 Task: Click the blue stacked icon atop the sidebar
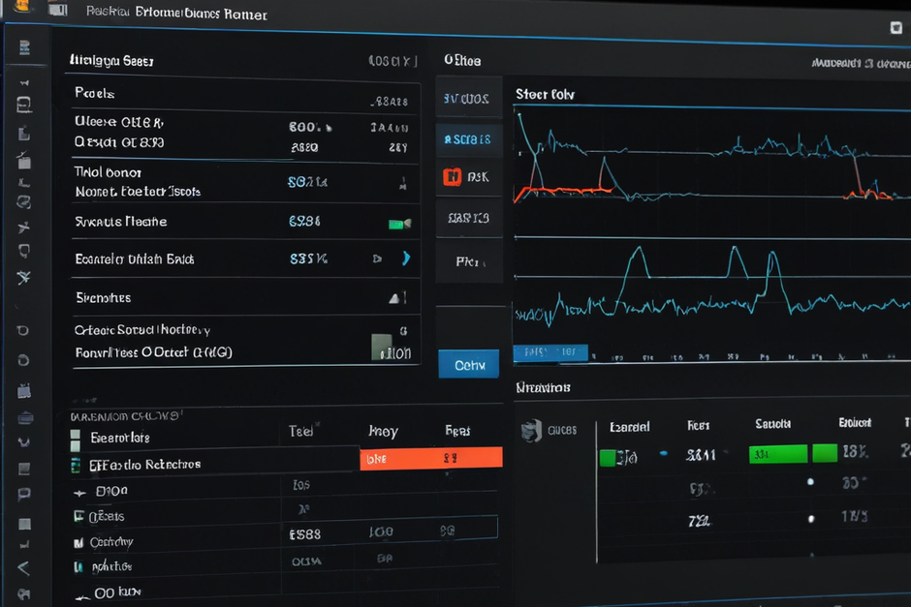click(x=24, y=47)
